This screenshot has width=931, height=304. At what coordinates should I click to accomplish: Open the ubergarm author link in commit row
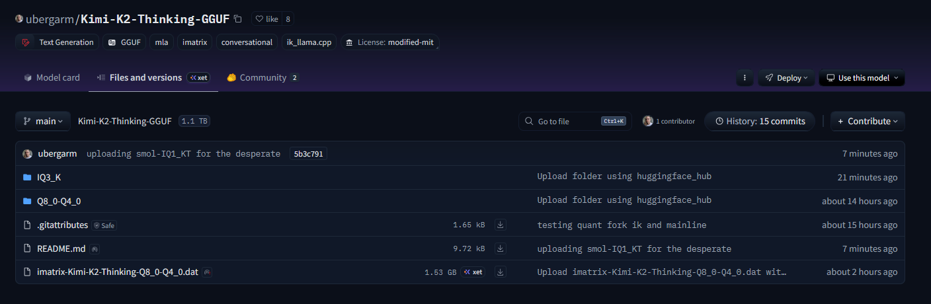pyautogui.click(x=58, y=154)
